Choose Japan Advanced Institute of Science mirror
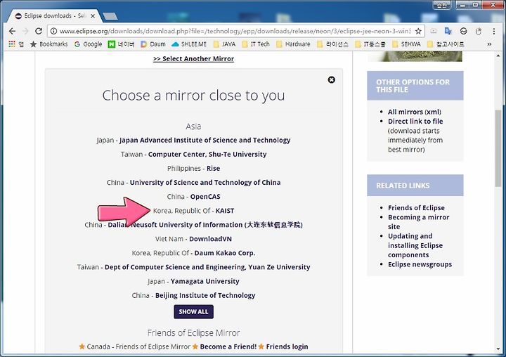The image size is (506, 357). (x=205, y=140)
